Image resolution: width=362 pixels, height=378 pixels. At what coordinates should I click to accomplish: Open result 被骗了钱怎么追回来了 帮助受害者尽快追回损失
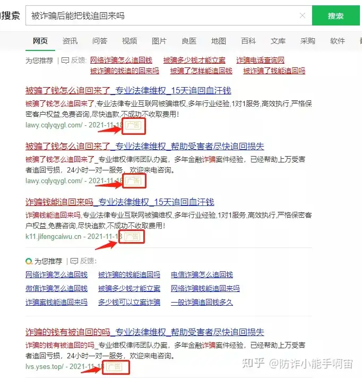click(x=144, y=147)
